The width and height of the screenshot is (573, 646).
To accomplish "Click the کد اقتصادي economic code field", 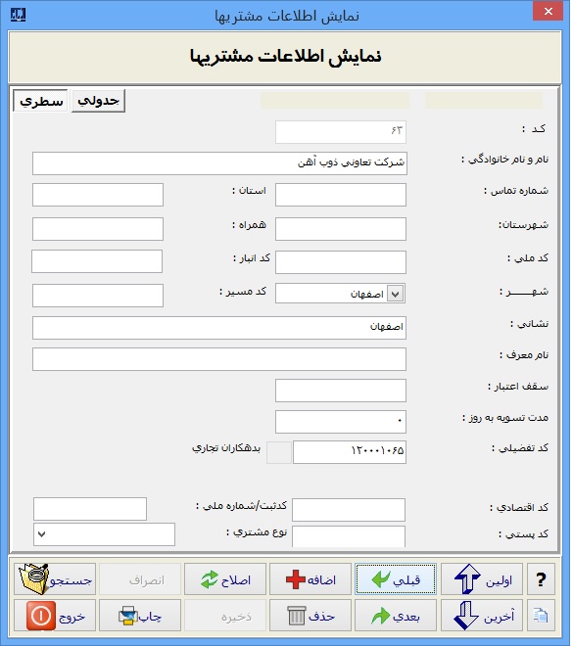I will click(349, 510).
